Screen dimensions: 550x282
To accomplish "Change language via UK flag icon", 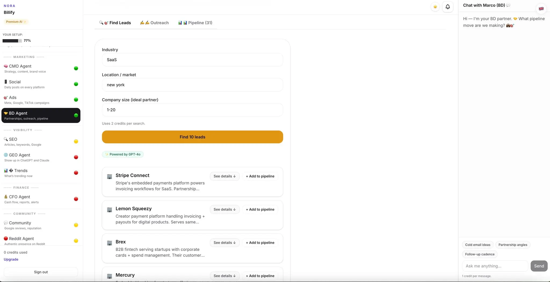I will tap(541, 9).
